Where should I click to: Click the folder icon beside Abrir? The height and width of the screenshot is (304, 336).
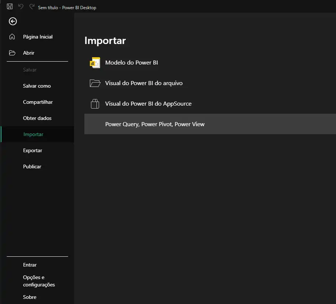[x=12, y=53]
